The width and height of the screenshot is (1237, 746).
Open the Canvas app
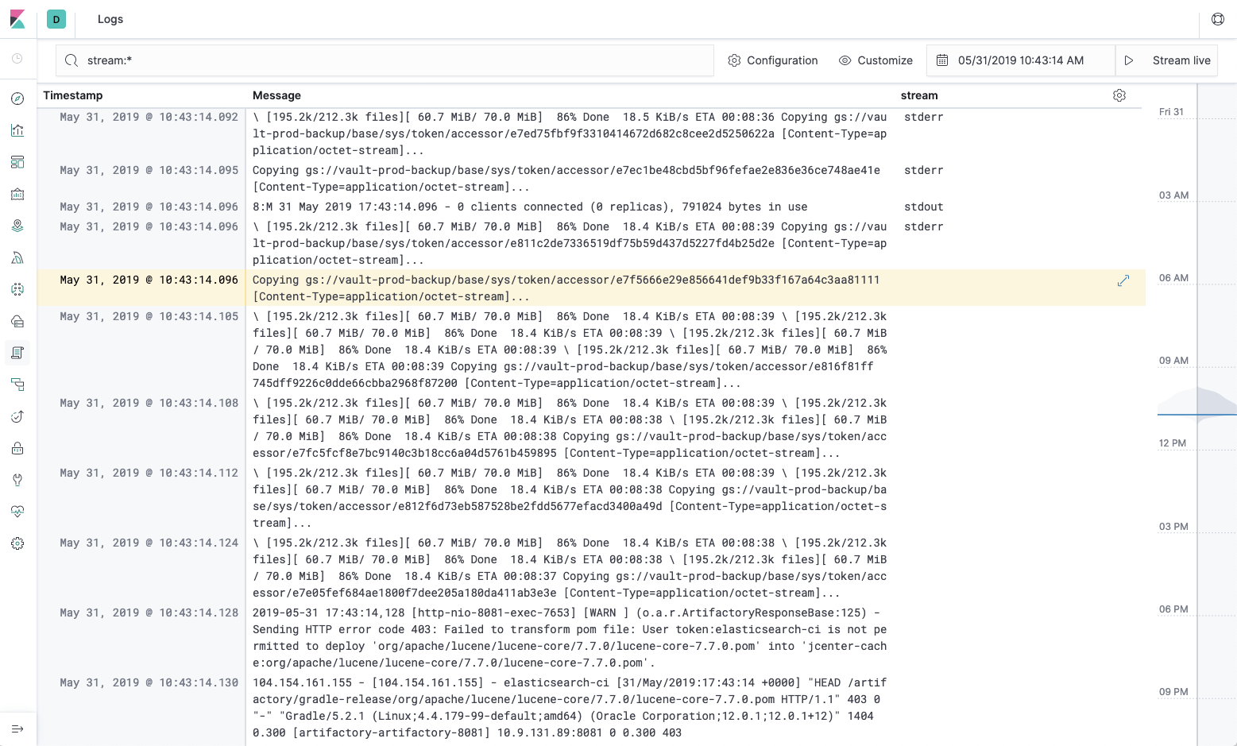(17, 193)
